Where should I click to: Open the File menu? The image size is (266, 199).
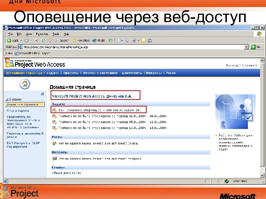tap(10, 34)
